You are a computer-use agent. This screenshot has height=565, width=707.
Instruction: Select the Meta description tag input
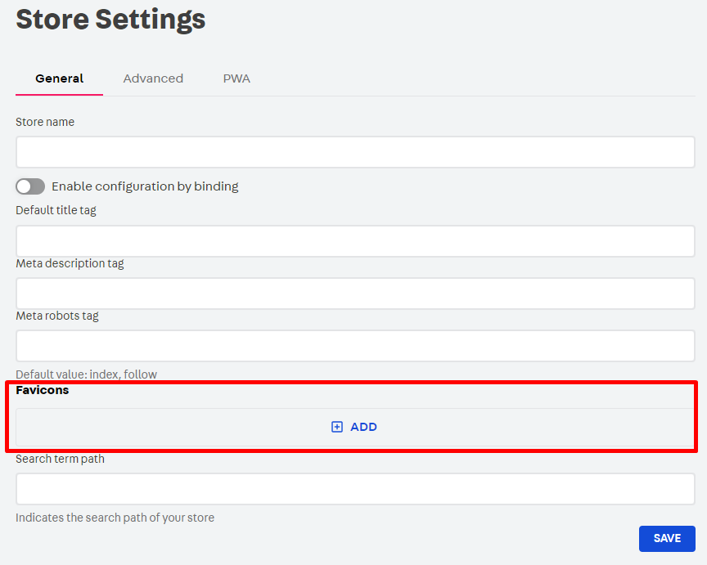(355, 294)
